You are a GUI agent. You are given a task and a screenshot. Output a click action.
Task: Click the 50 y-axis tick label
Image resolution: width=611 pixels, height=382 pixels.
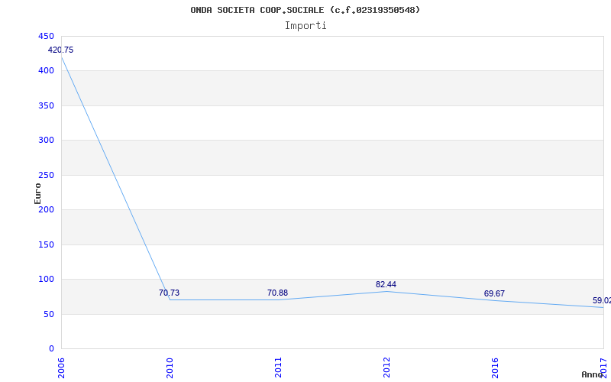[x=48, y=314]
